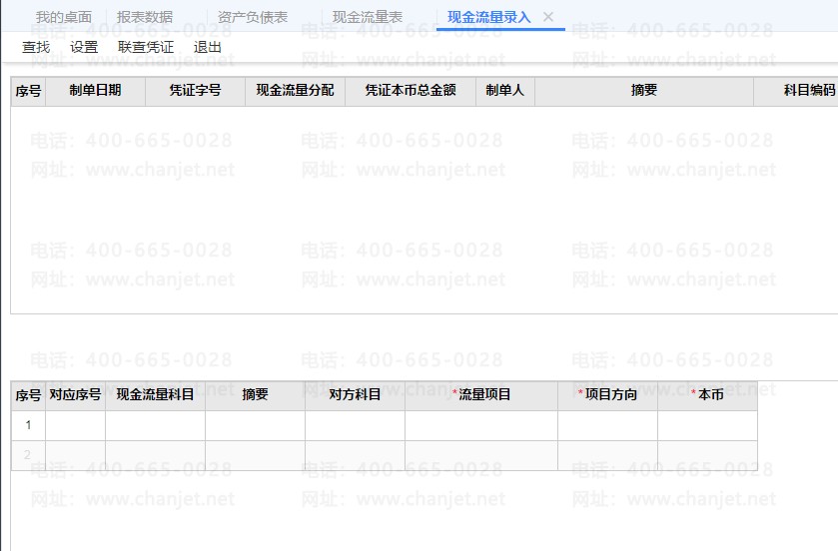Click 联查凭证 in the toolbar

pos(146,47)
